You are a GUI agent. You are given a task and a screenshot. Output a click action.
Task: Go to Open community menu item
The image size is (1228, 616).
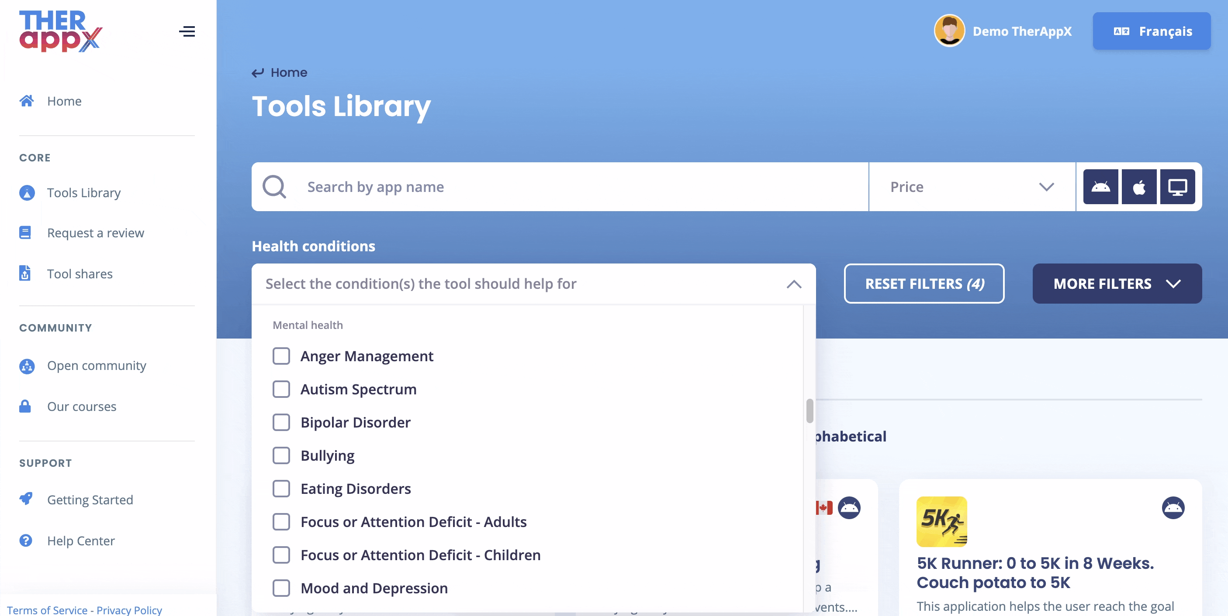click(96, 366)
